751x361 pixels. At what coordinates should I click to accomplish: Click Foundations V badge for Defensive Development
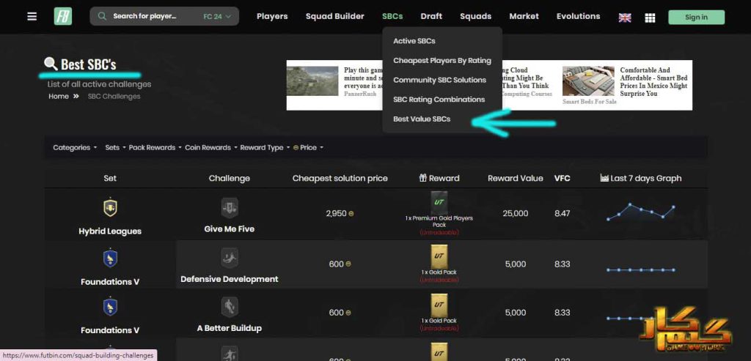click(x=110, y=258)
